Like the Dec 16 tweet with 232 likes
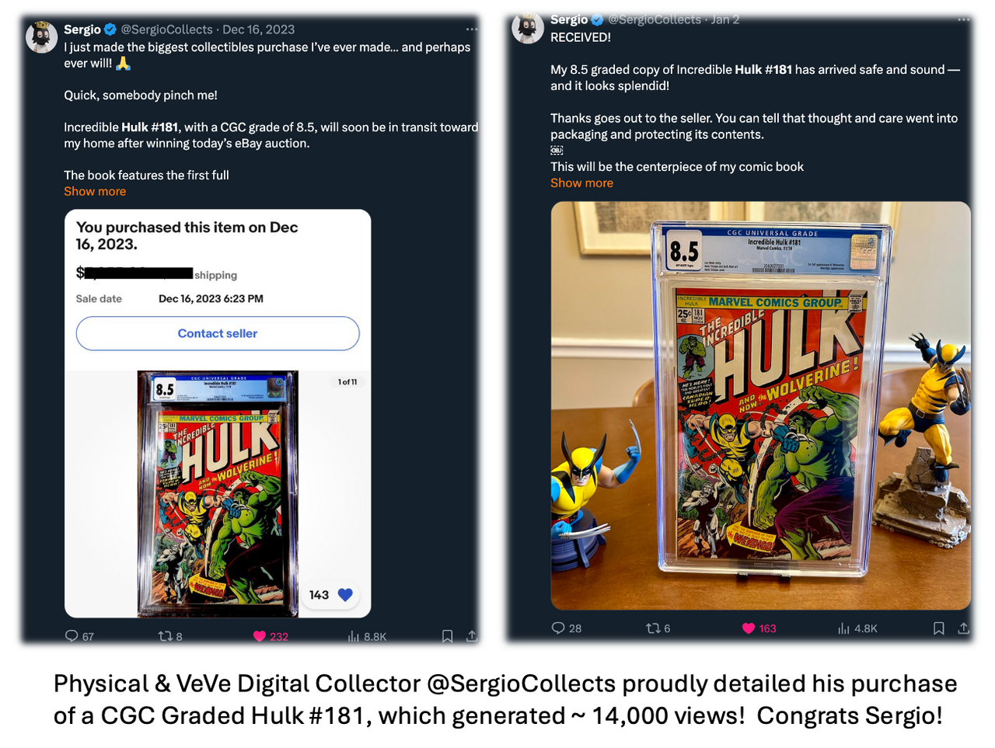The image size is (995, 748). (271, 636)
